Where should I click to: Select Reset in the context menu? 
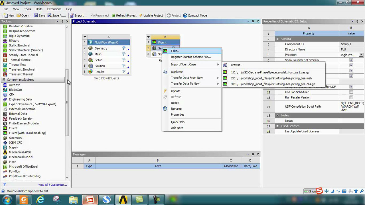point(192,103)
